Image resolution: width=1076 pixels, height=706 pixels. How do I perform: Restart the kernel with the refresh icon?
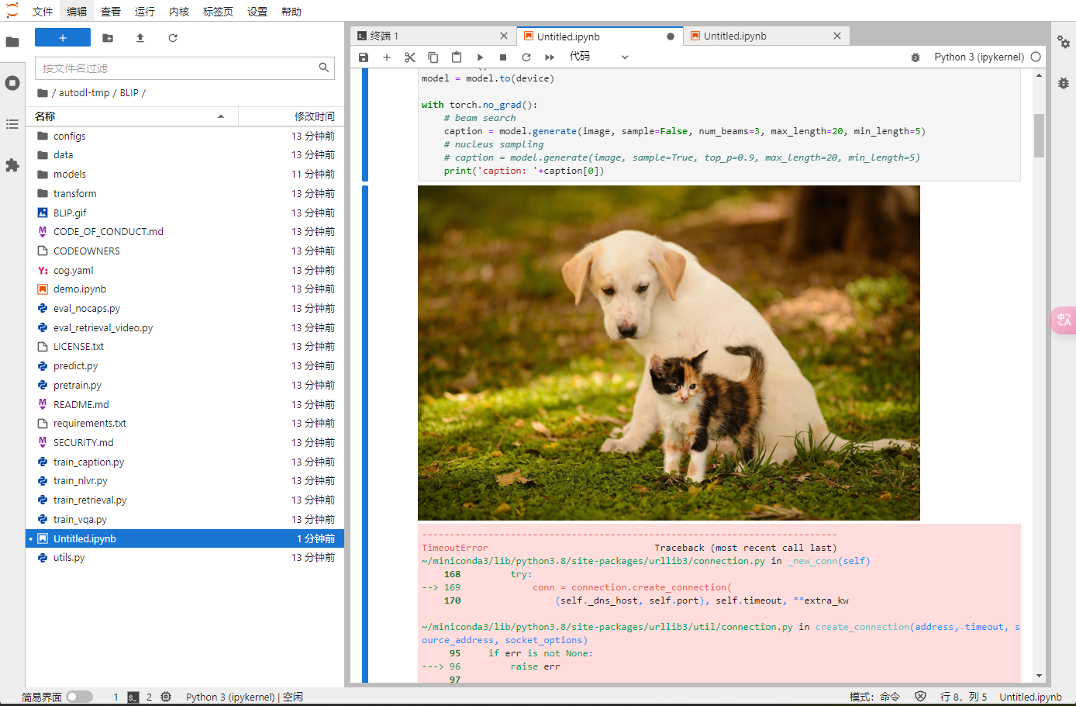tap(526, 57)
